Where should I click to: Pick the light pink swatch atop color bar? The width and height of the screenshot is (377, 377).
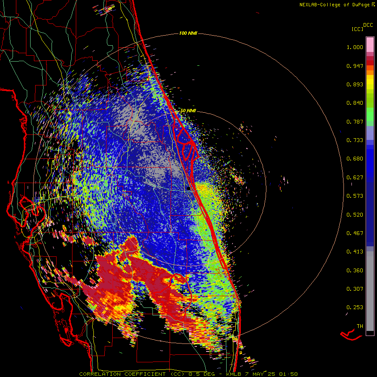pyautogui.click(x=370, y=44)
